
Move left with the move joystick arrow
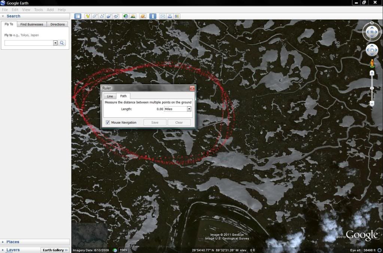click(368, 50)
